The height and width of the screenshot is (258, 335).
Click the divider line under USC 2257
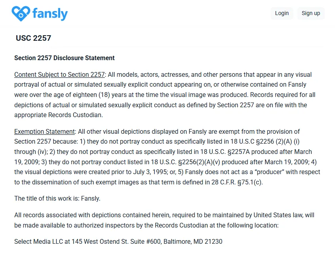point(168,47)
